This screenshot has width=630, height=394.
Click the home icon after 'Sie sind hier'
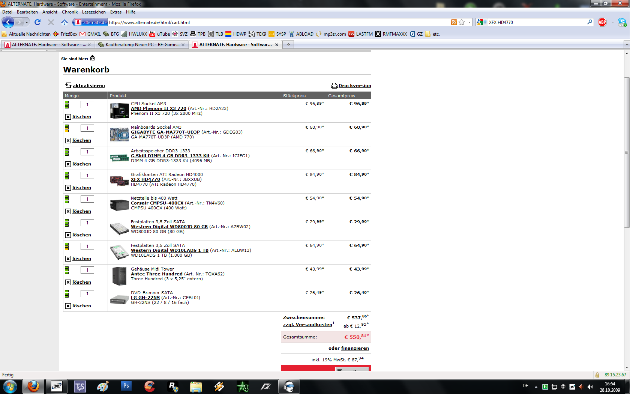[92, 58]
